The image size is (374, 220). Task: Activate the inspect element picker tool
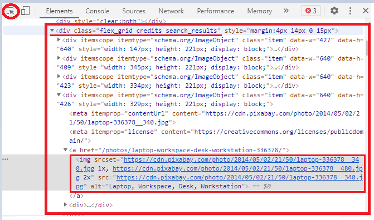pyautogui.click(x=11, y=11)
